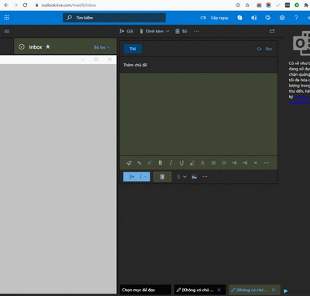Click into the message body area
The height and width of the screenshot is (296, 310).
pos(198,114)
